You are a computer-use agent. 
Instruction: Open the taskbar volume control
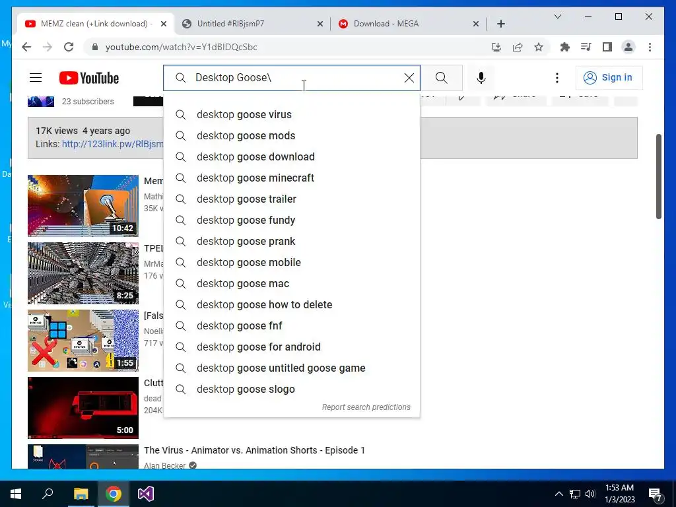(590, 494)
